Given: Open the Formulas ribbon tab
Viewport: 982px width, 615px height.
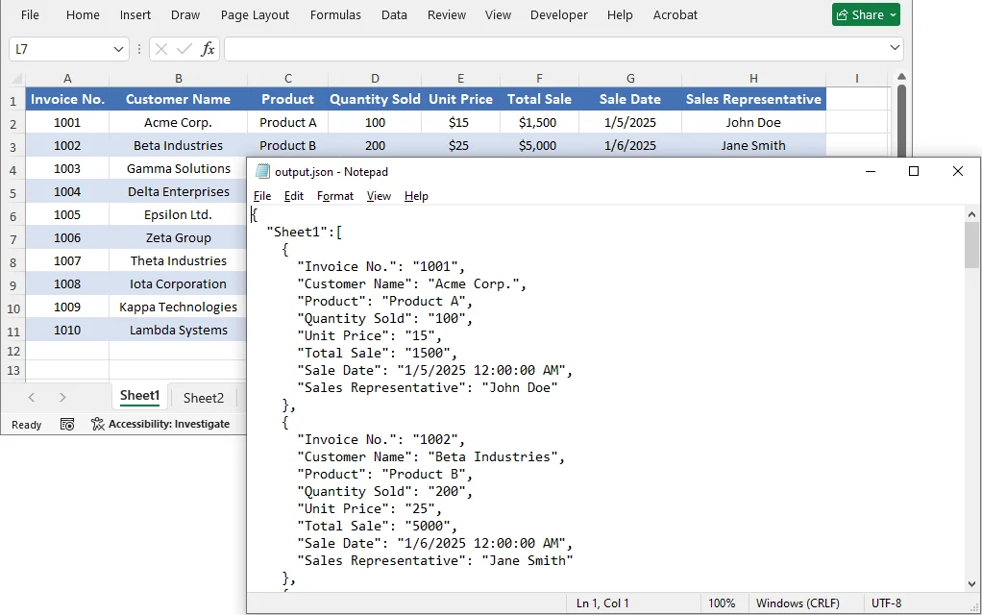Looking at the screenshot, I should click(x=335, y=15).
